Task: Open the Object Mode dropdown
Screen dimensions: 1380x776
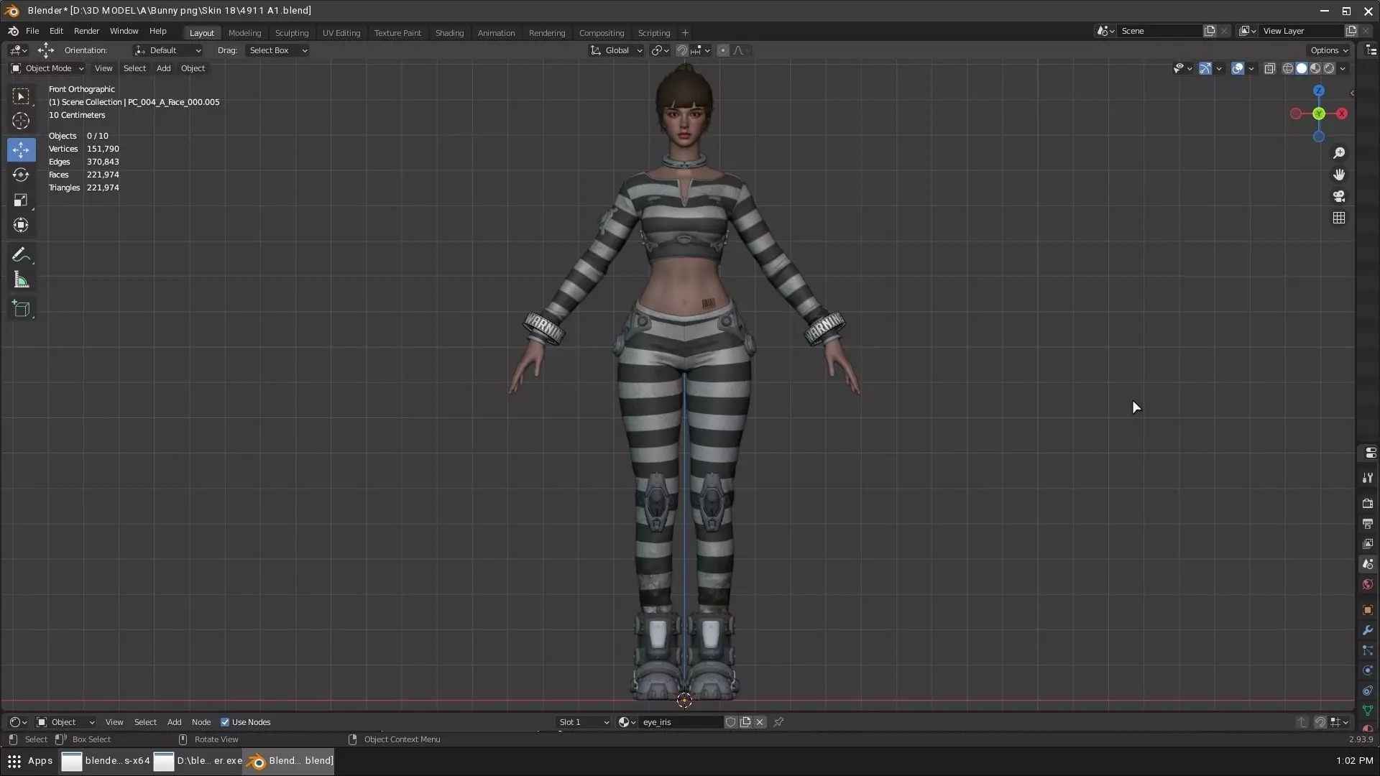Action: (x=47, y=68)
